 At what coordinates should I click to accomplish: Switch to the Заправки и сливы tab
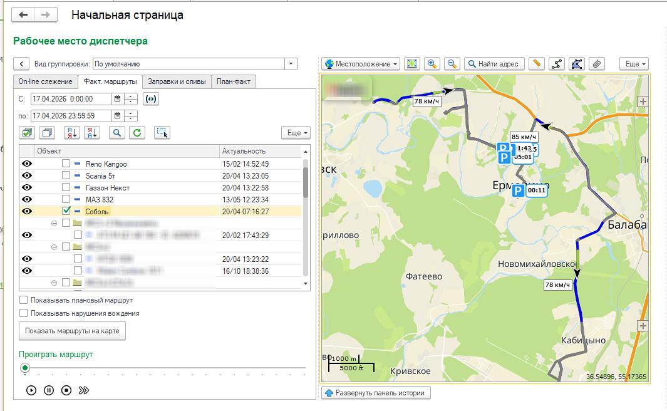tap(176, 81)
